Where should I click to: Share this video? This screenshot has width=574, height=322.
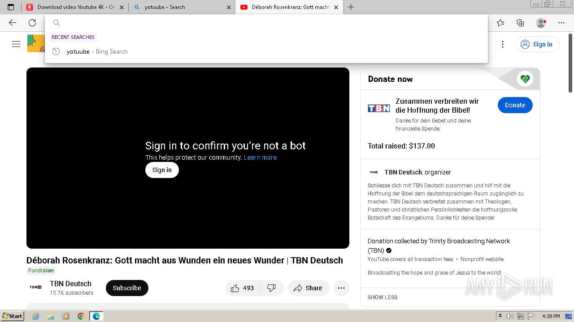point(309,288)
